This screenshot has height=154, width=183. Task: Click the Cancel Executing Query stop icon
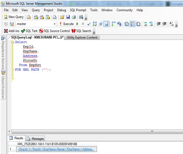pyautogui.click(x=83, y=24)
